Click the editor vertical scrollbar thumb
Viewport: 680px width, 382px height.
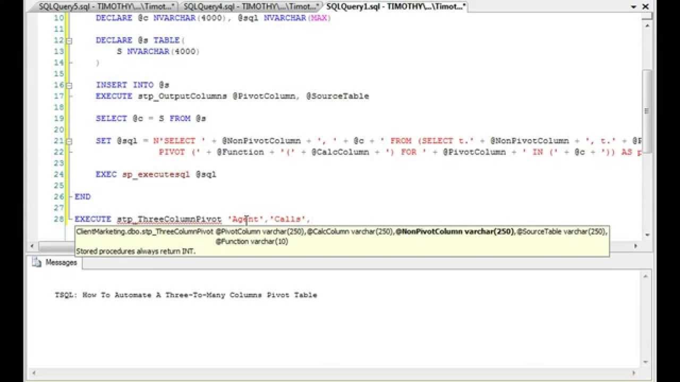(647, 110)
